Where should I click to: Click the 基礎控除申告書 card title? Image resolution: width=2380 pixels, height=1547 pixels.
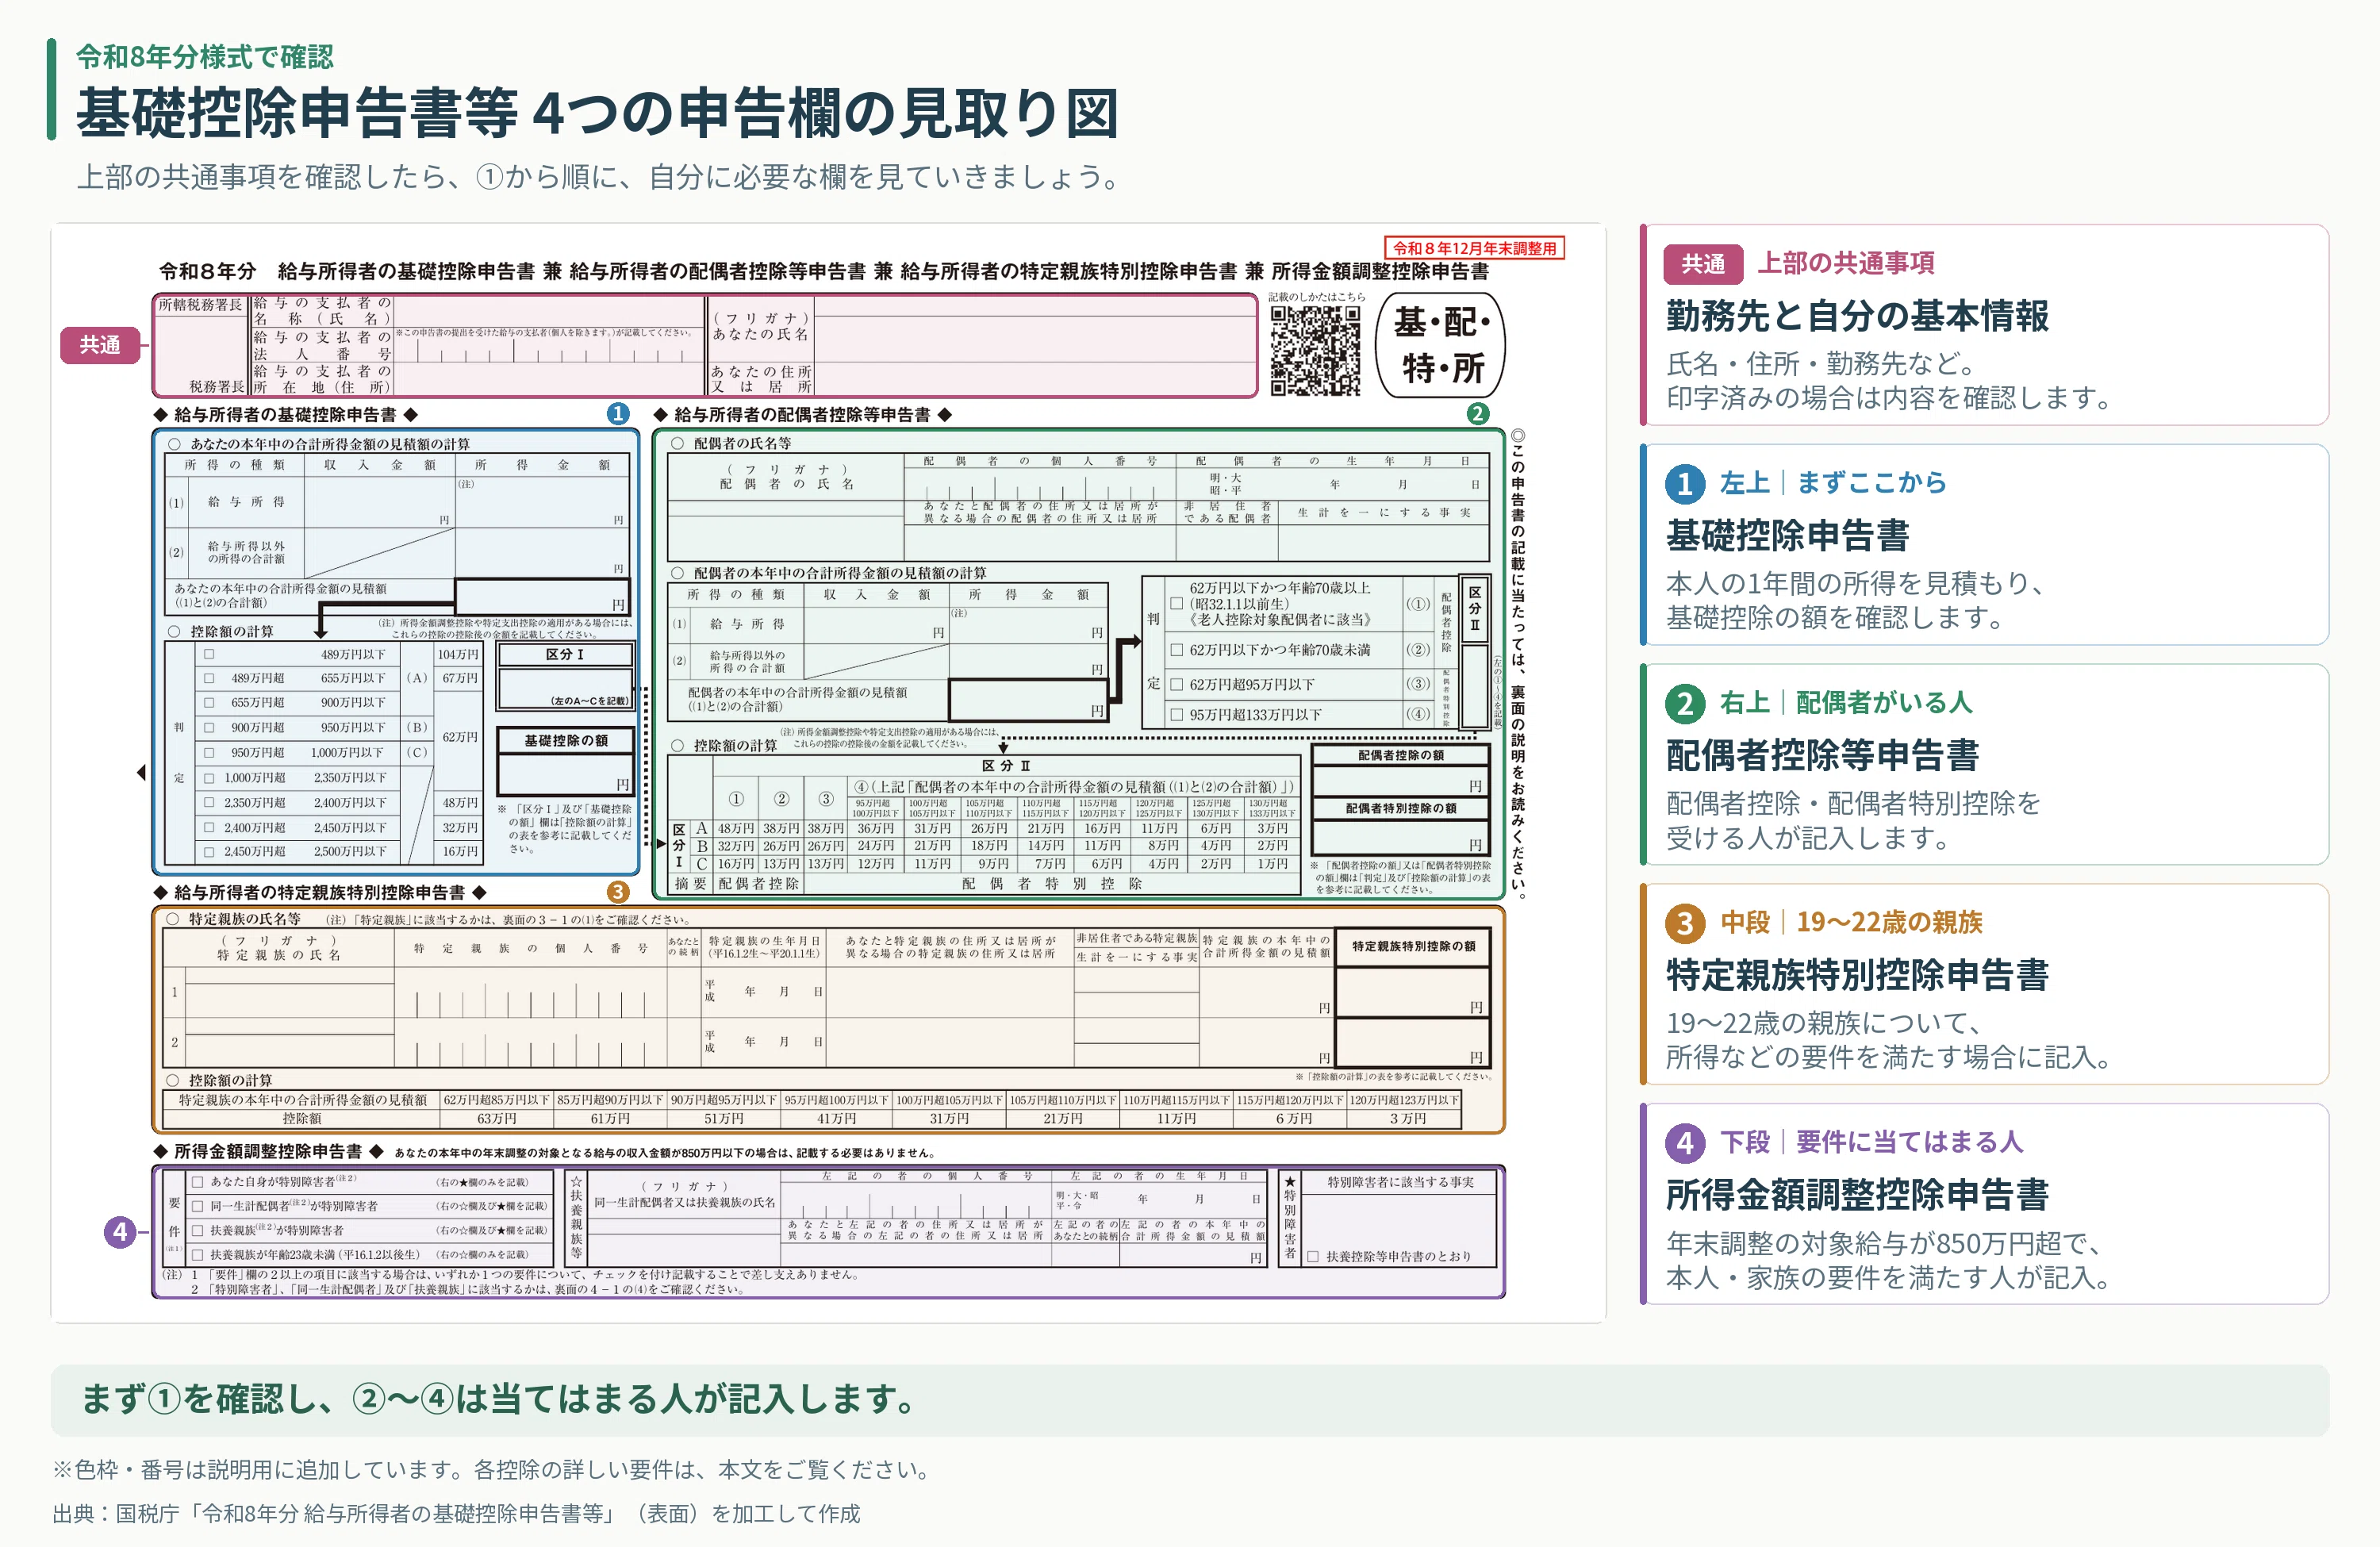coord(1787,536)
